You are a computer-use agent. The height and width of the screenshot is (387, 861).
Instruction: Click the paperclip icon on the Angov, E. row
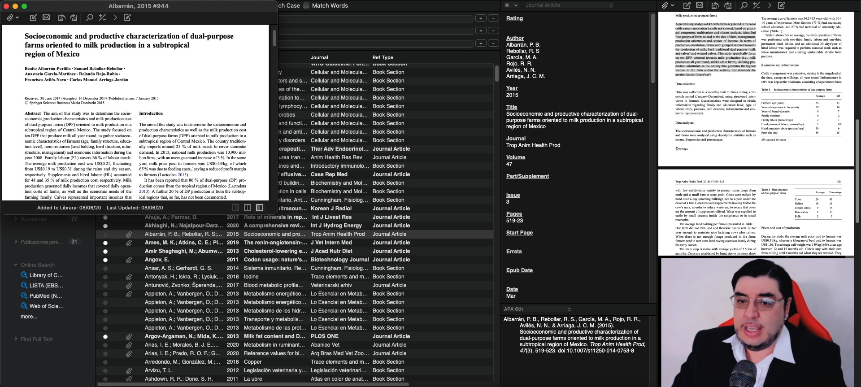click(129, 260)
